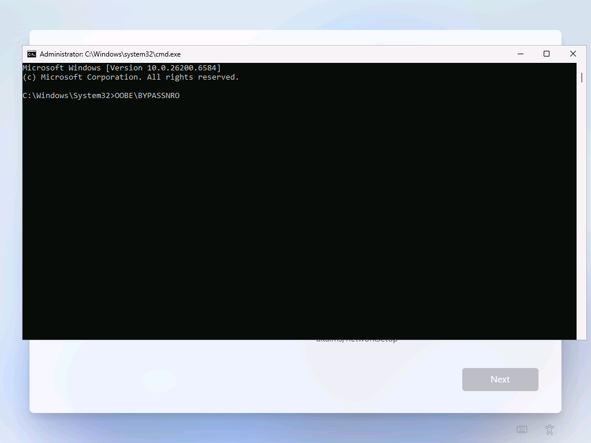
Task: Click the Next button on the setup screen
Action: coord(500,379)
